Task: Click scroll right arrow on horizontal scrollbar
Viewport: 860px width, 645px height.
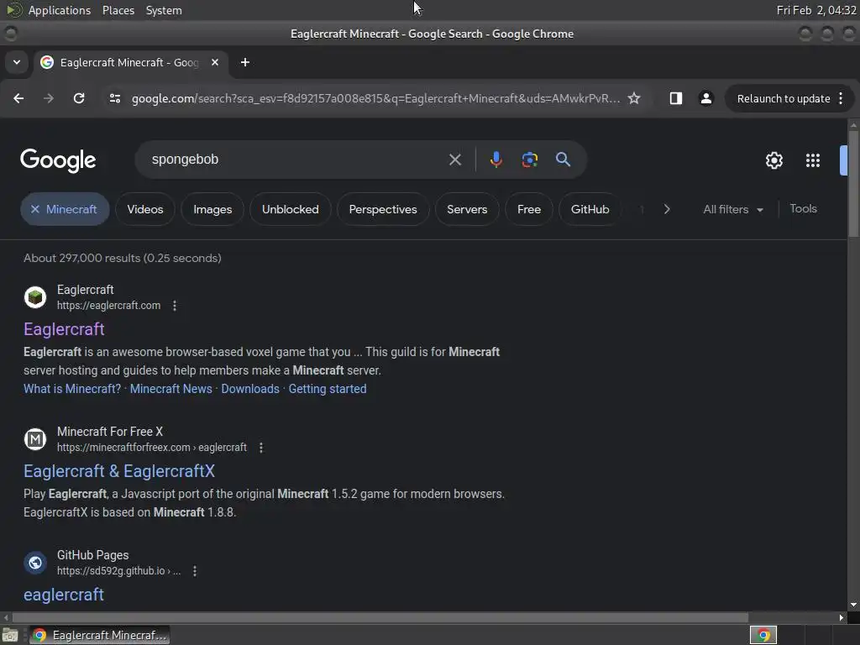Action: click(842, 617)
